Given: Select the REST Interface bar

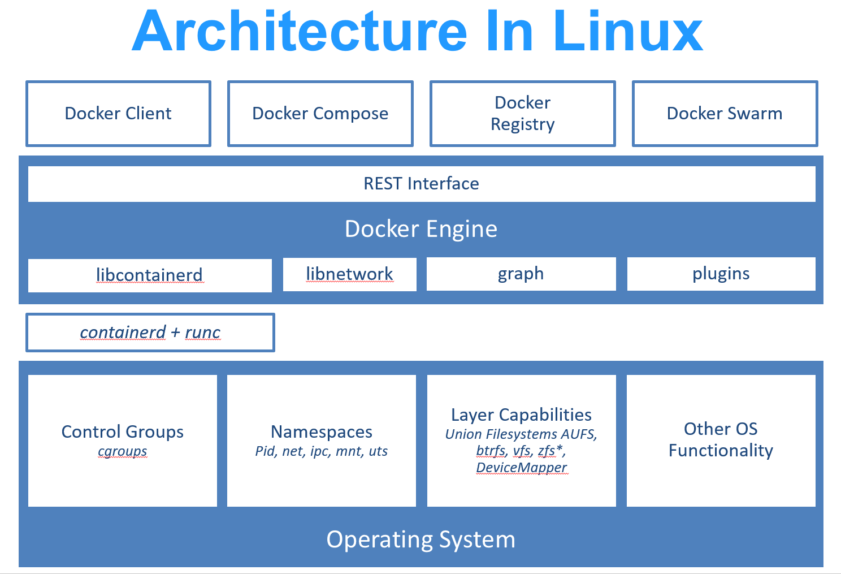Looking at the screenshot, I should click(x=420, y=183).
